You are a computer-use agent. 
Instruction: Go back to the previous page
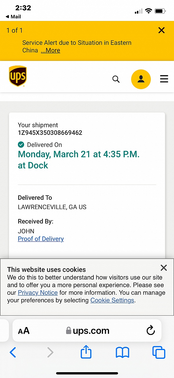pos(13,353)
